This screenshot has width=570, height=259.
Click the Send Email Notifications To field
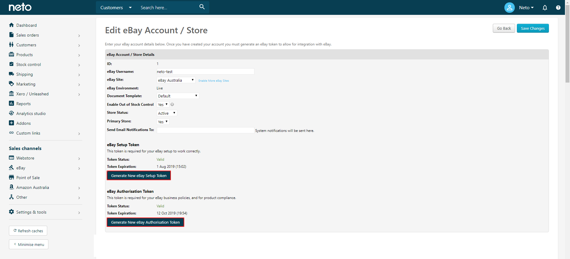[205, 130]
